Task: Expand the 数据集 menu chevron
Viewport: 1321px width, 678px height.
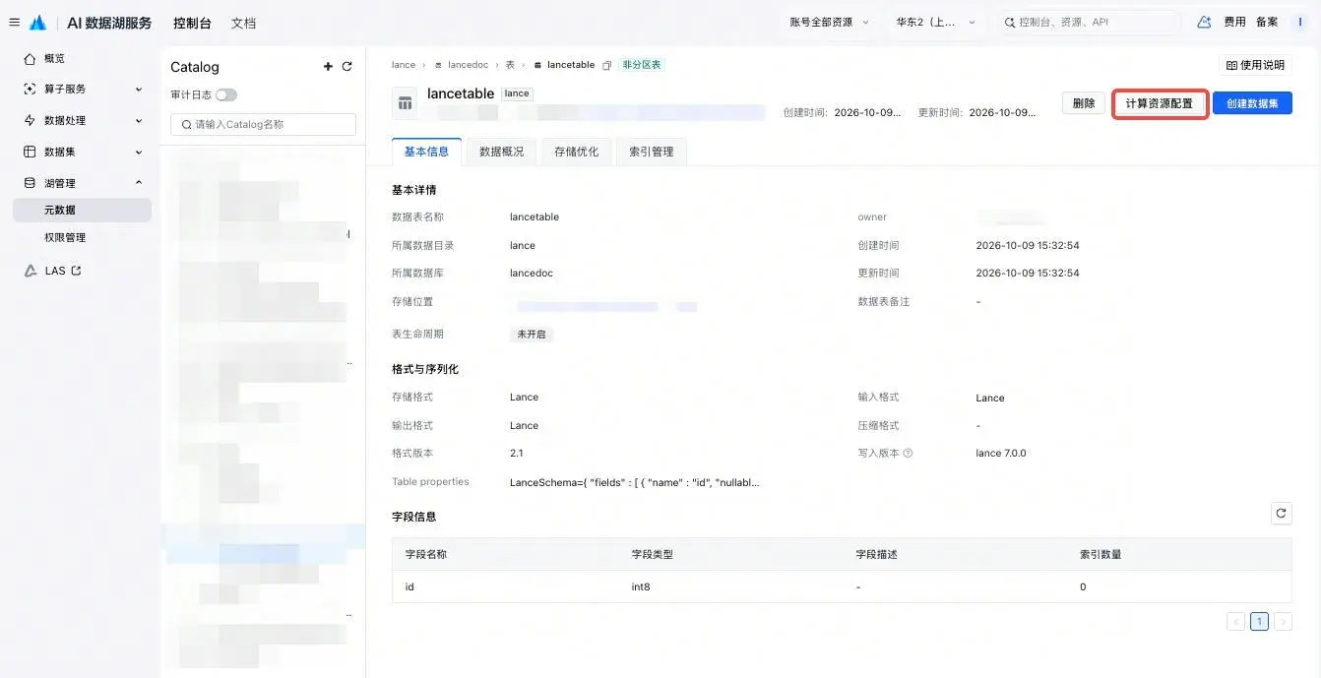Action: tap(139, 152)
